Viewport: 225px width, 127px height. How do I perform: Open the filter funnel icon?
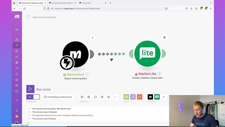(111, 60)
